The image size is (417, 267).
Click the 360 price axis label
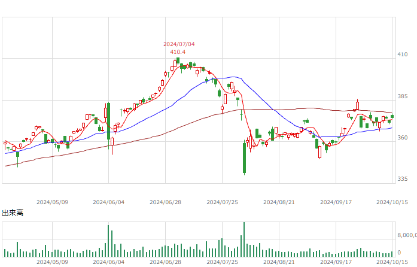point(403,138)
